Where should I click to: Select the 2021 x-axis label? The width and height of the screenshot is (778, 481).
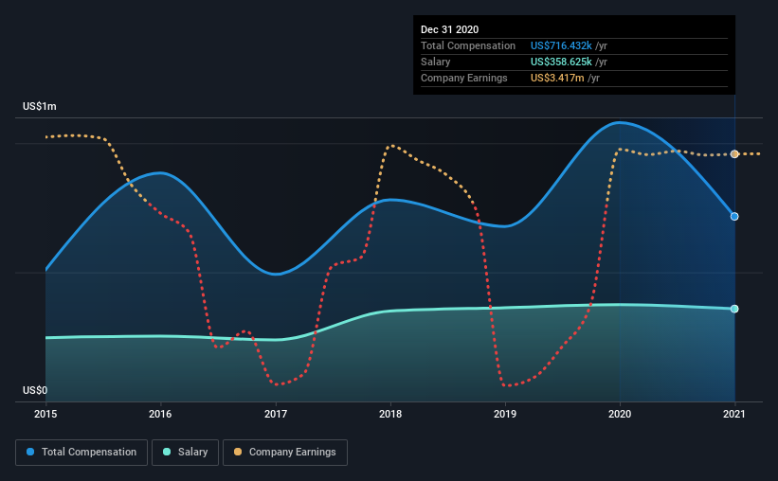point(734,414)
